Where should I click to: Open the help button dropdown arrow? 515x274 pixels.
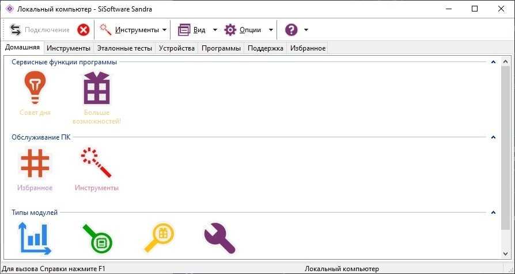click(306, 30)
